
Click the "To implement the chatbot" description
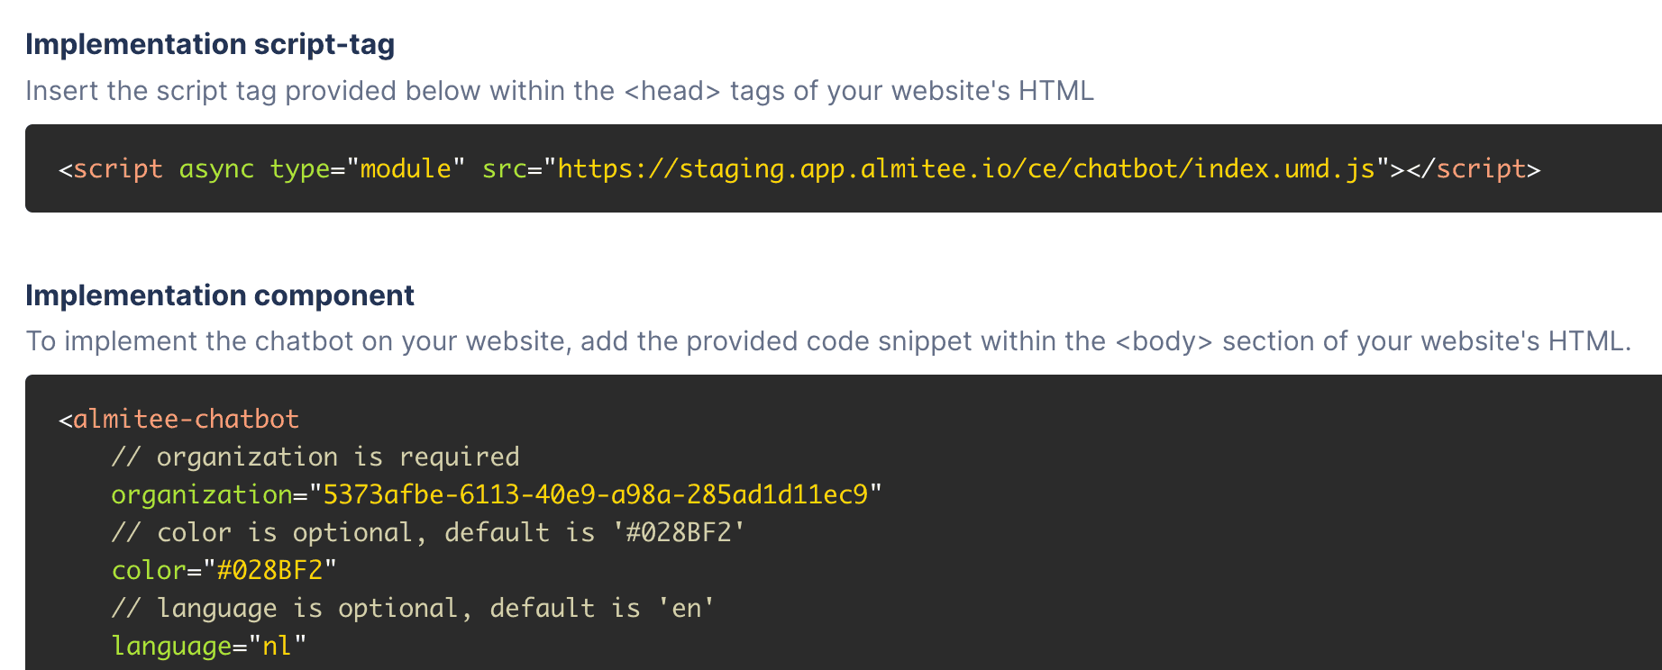(827, 341)
